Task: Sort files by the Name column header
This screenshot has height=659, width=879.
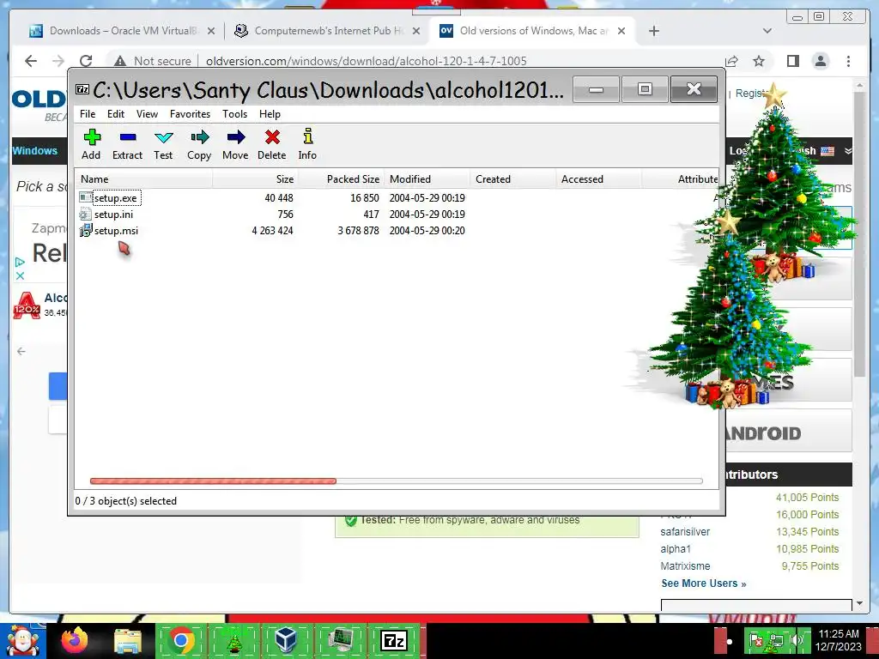Action: [143, 179]
